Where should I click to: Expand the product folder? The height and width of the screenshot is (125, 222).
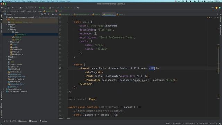tap(8, 42)
